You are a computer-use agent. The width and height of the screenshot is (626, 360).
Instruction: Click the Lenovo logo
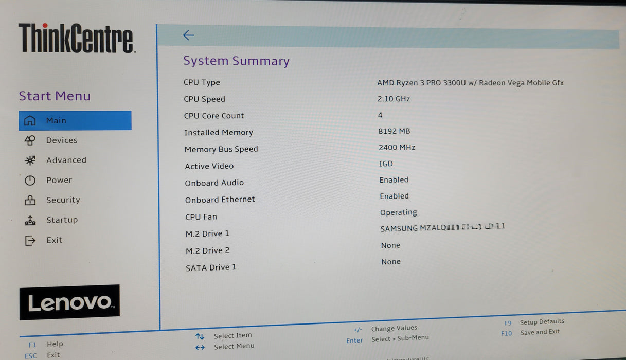pyautogui.click(x=69, y=302)
